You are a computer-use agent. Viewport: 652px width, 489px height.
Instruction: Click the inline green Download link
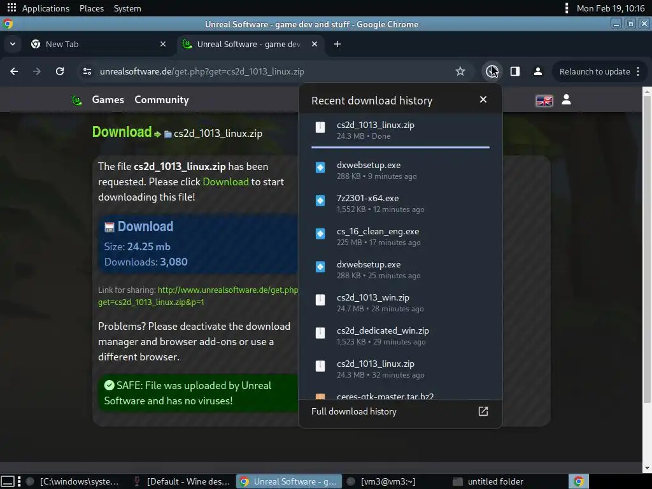(225, 181)
